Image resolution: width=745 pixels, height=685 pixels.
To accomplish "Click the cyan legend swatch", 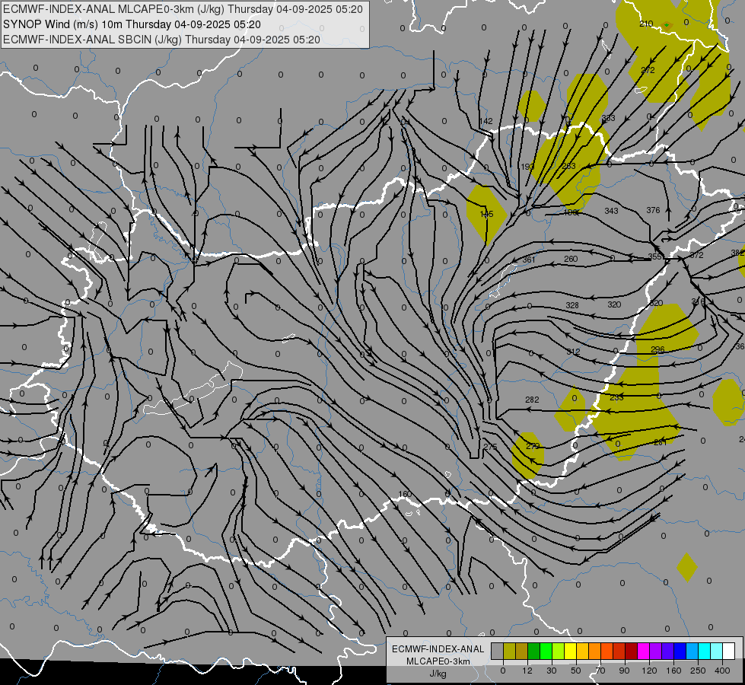I will (x=704, y=651).
